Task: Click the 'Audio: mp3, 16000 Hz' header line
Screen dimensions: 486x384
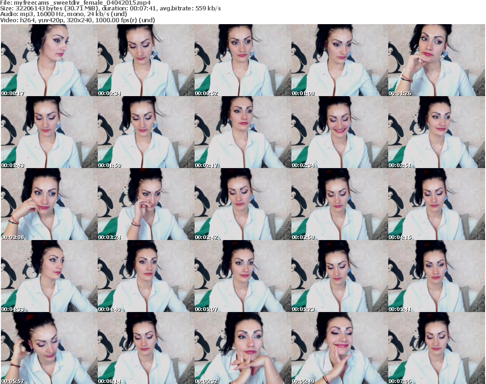Action: click(x=64, y=14)
